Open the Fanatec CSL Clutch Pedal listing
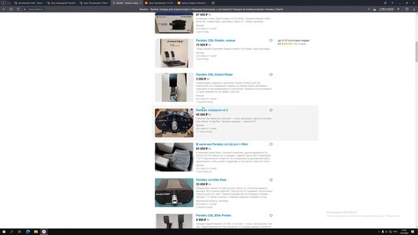This screenshot has width=418, height=235. click(214, 74)
